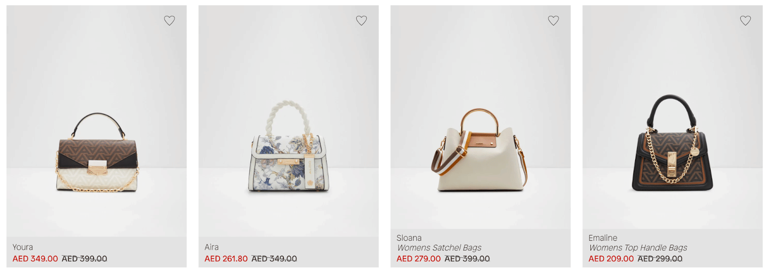Open the cream Sloana satchel image

point(479,150)
